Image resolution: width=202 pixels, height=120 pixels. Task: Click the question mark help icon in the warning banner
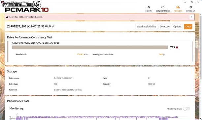[191, 17]
